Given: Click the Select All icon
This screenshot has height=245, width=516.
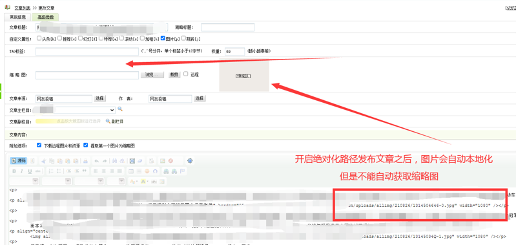Looking at the screenshot, I should pyautogui.click(x=132, y=161).
